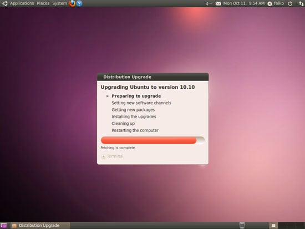Click the volume speaker indicator
Viewport: 305px width, 229px height.
tap(208, 3)
